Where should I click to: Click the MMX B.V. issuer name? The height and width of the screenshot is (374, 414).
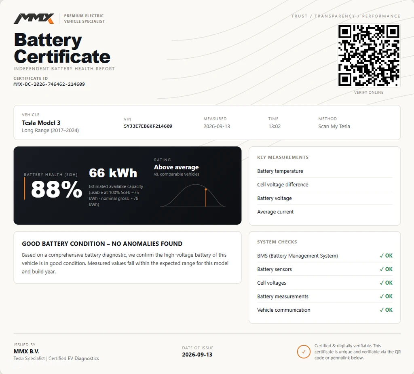[26, 351]
